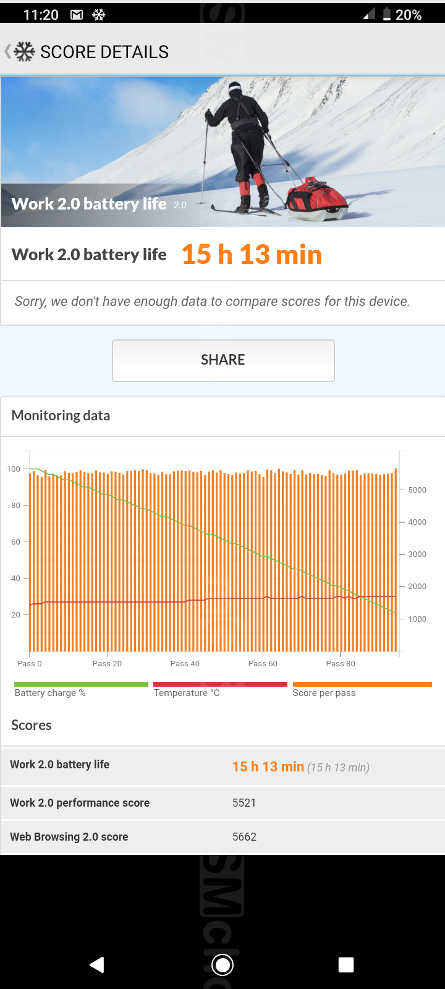Tap the Pass 40 marker on the chart
Image resolution: width=445 pixels, height=989 pixels.
pyautogui.click(x=185, y=663)
